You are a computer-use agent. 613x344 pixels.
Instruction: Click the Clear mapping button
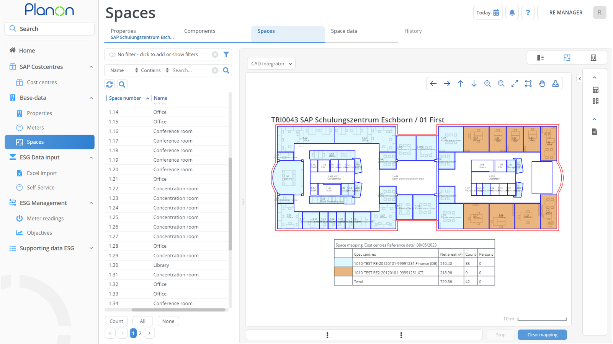click(x=542, y=335)
